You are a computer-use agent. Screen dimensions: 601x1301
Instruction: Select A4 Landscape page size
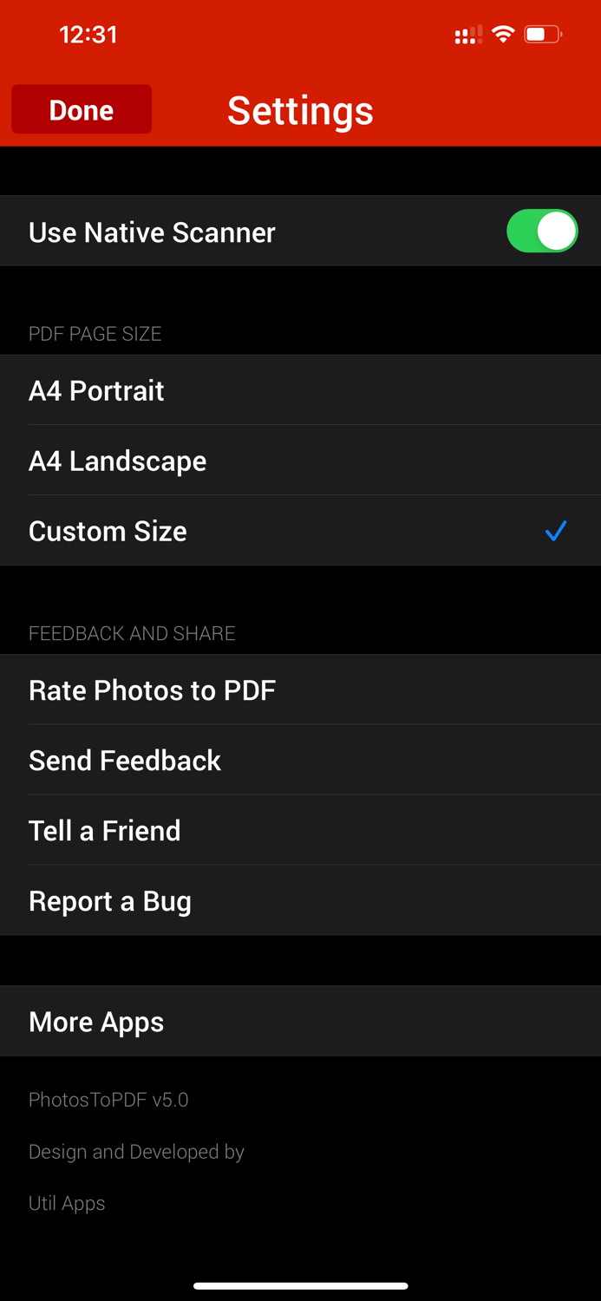[117, 461]
